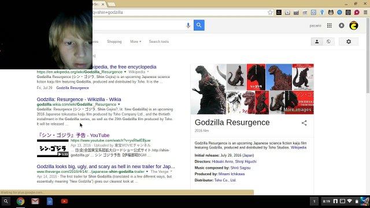
Task: Open the Pac-Man profile avatar menu
Action: 353,25
